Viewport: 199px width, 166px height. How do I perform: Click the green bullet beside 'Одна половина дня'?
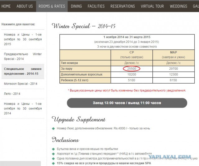(x=53, y=159)
